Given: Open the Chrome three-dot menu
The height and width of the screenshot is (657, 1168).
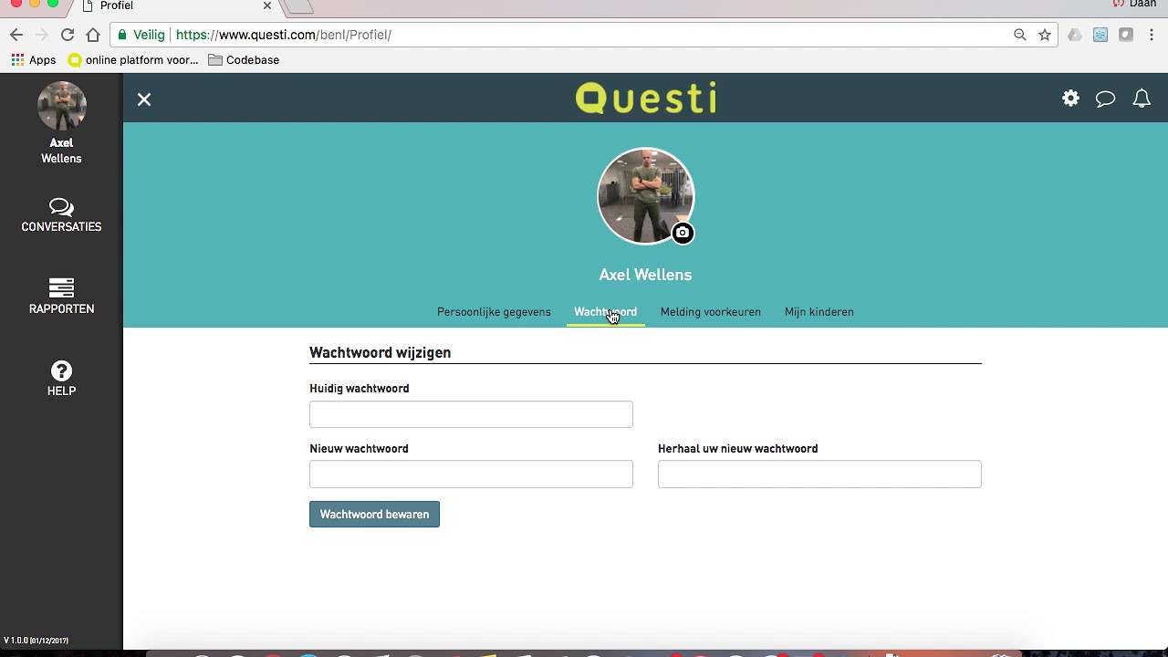Looking at the screenshot, I should point(1152,35).
